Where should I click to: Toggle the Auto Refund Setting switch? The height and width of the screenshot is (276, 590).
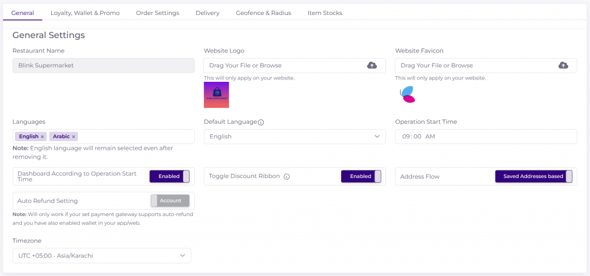coord(170,201)
